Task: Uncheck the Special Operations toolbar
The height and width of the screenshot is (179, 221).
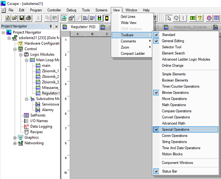Action: pos(175,130)
